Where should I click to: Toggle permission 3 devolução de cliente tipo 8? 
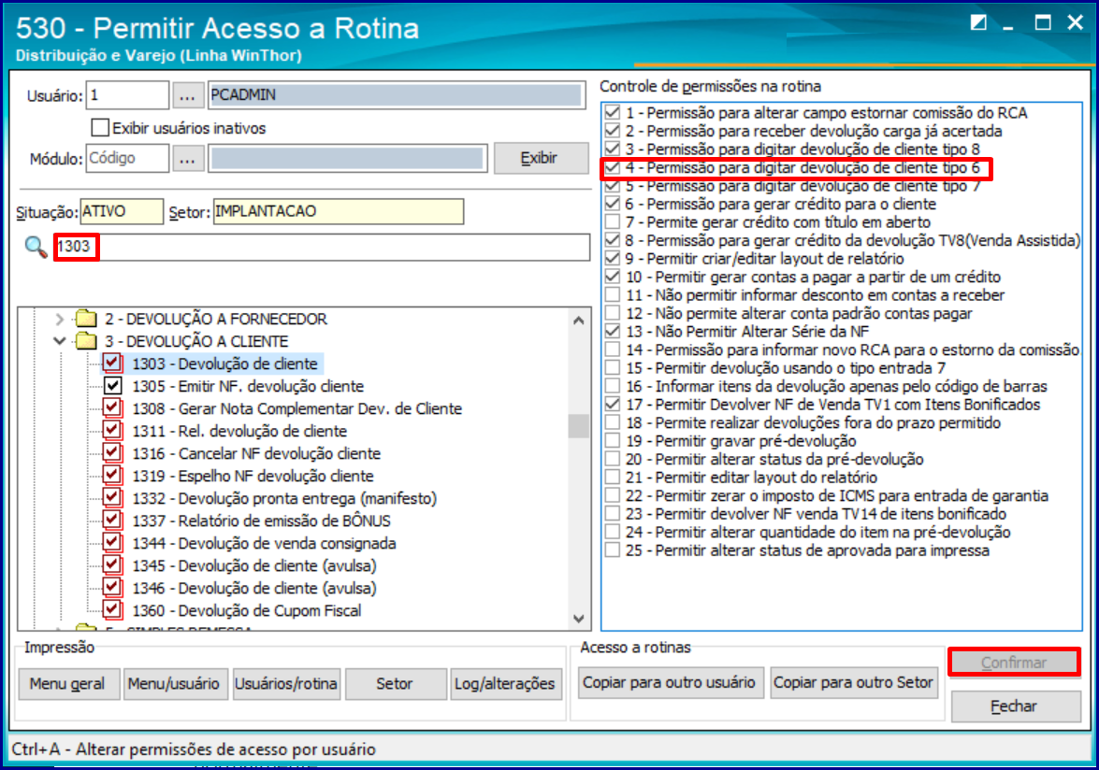(613, 149)
